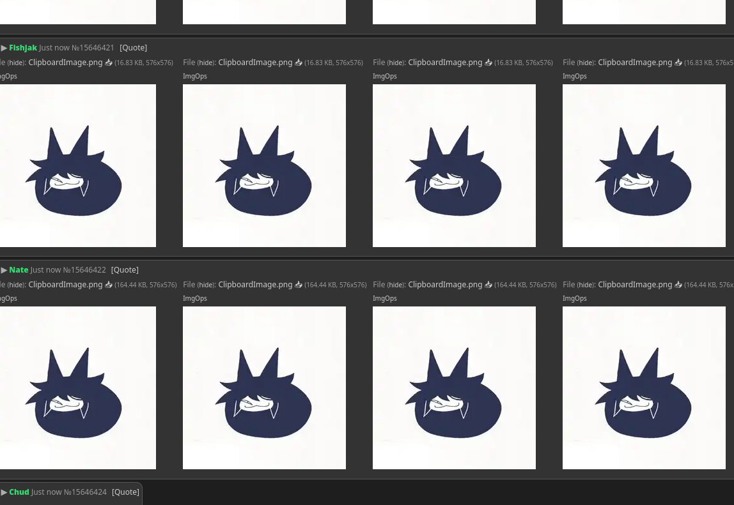Download third file in Nate's post
Screen dimensions: 734x505
[488, 285]
